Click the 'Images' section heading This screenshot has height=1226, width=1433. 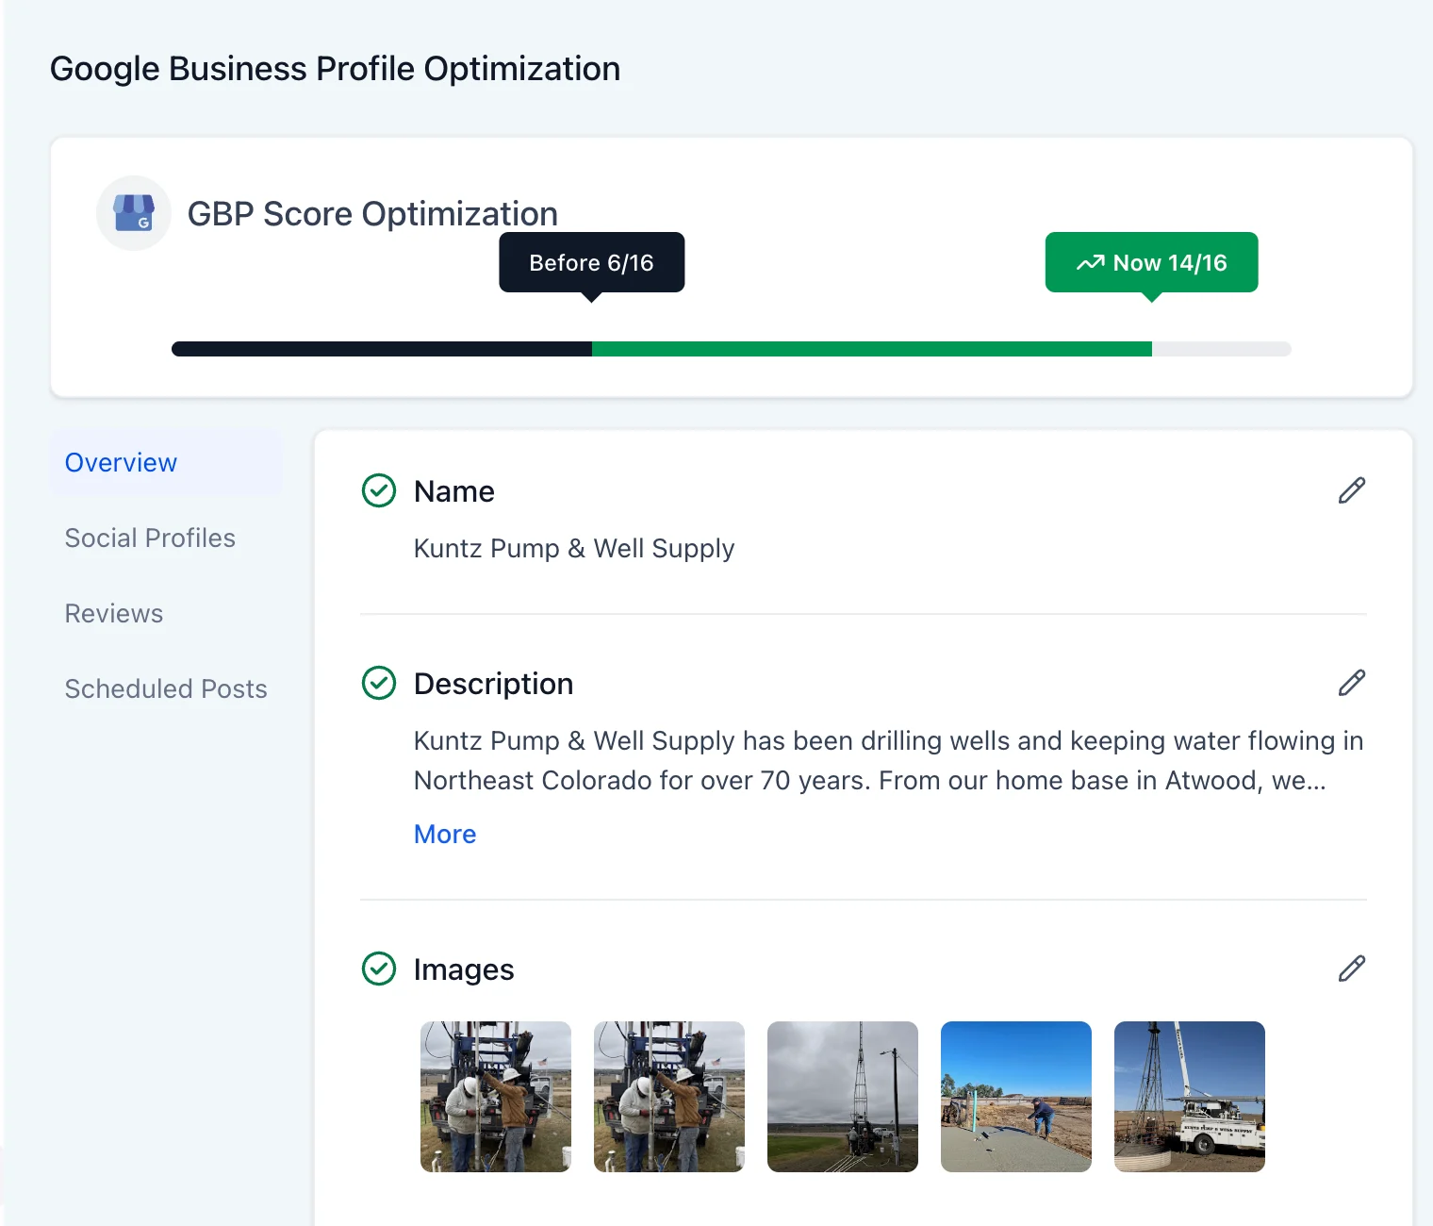[x=464, y=969]
